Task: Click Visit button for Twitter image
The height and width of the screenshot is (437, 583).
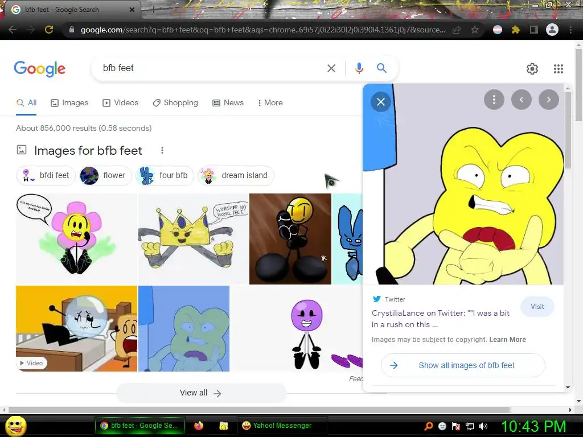Action: pyautogui.click(x=537, y=307)
